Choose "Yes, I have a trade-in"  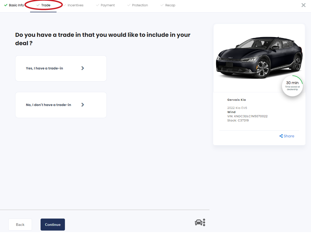61,68
